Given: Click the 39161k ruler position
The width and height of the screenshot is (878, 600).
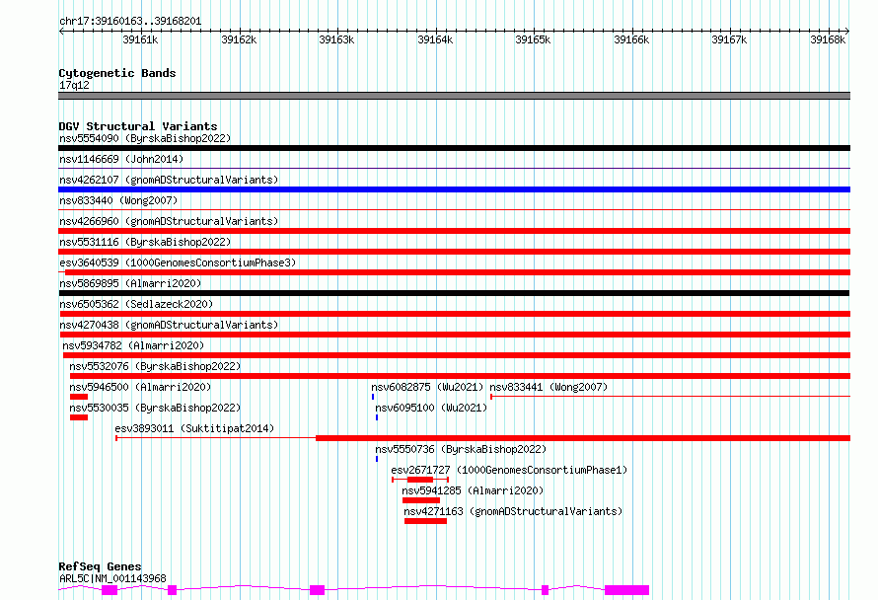Looking at the screenshot, I should coord(140,39).
